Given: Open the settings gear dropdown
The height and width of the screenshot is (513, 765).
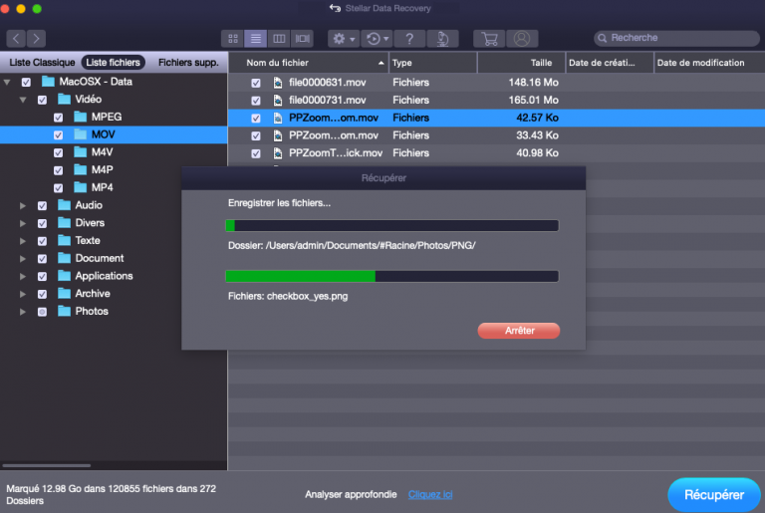Looking at the screenshot, I should click(344, 39).
